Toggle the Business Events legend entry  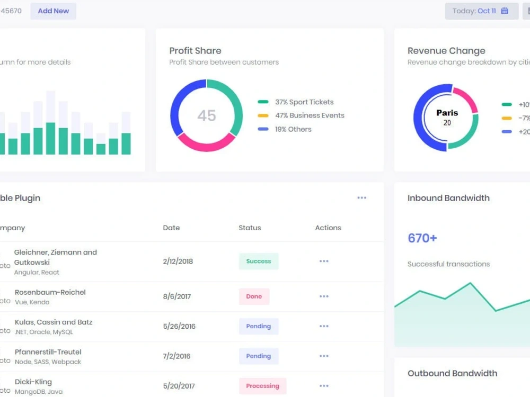click(x=310, y=115)
